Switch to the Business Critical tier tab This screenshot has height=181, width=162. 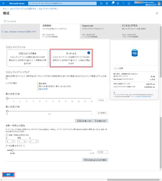(139, 31)
